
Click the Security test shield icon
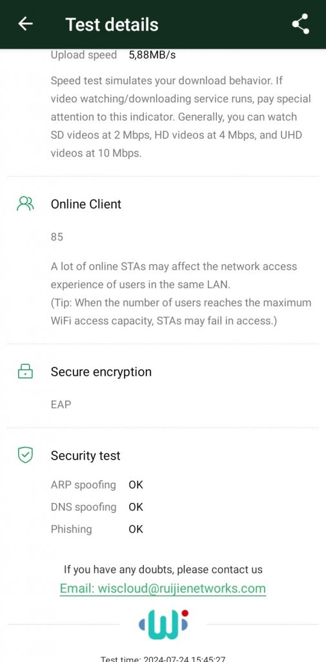click(x=25, y=455)
